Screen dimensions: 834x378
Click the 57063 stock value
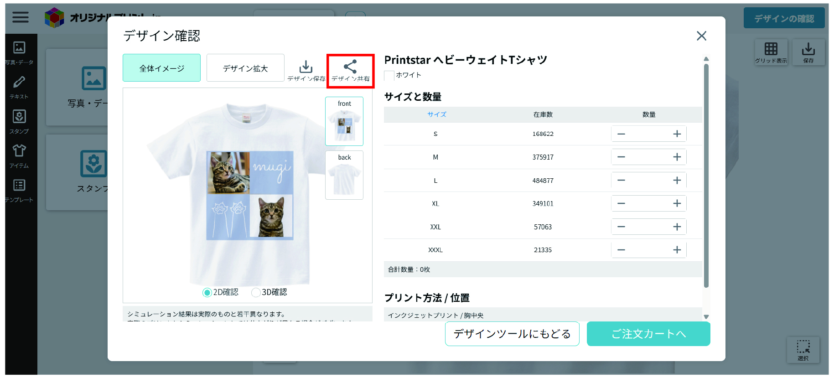click(543, 227)
